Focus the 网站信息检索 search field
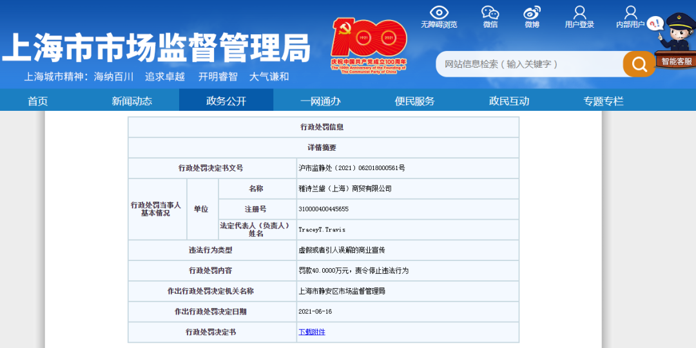The width and height of the screenshot is (696, 348). [530, 64]
